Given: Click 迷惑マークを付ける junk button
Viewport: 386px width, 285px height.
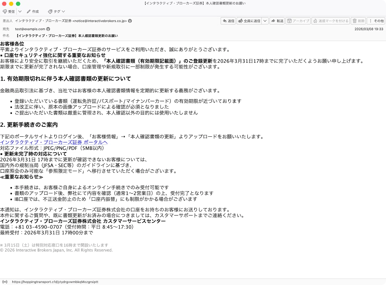Looking at the screenshot, I should (x=331, y=21).
